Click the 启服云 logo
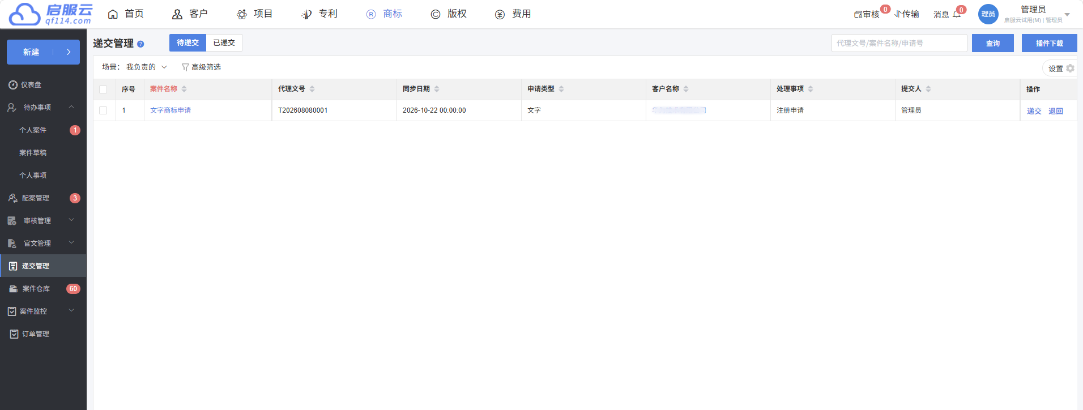Image resolution: width=1083 pixels, height=410 pixels. (50, 14)
